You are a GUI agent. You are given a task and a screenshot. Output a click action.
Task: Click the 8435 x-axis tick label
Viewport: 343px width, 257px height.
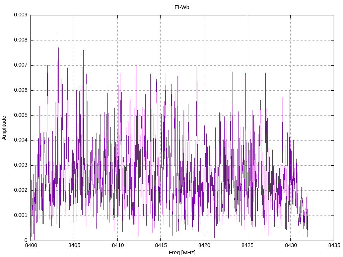click(334, 245)
